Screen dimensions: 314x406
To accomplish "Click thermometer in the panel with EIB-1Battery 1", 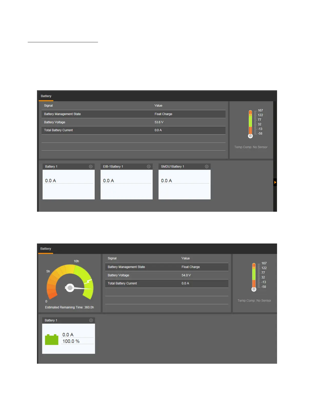I will [250, 124].
